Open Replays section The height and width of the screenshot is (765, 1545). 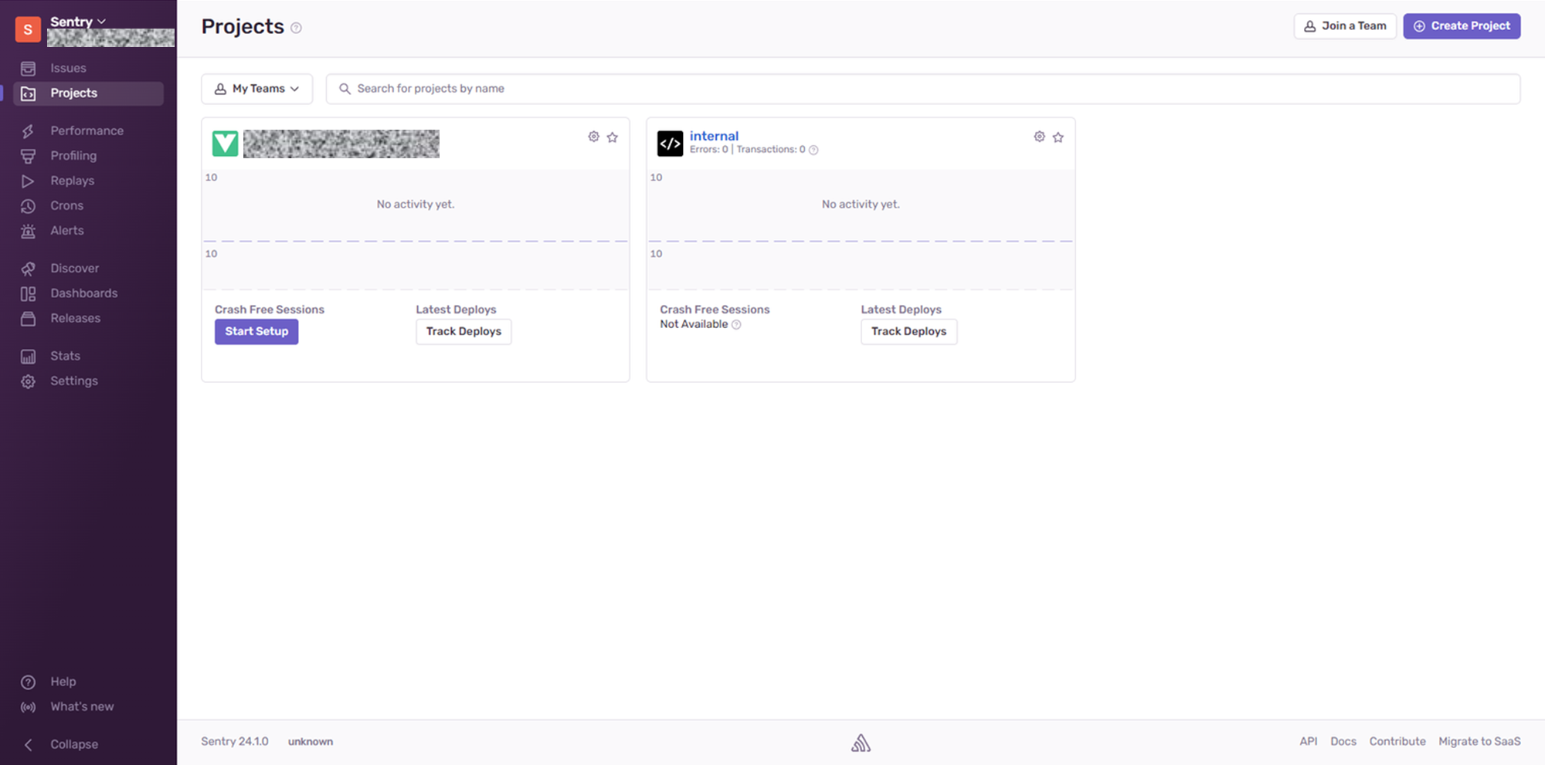point(72,181)
